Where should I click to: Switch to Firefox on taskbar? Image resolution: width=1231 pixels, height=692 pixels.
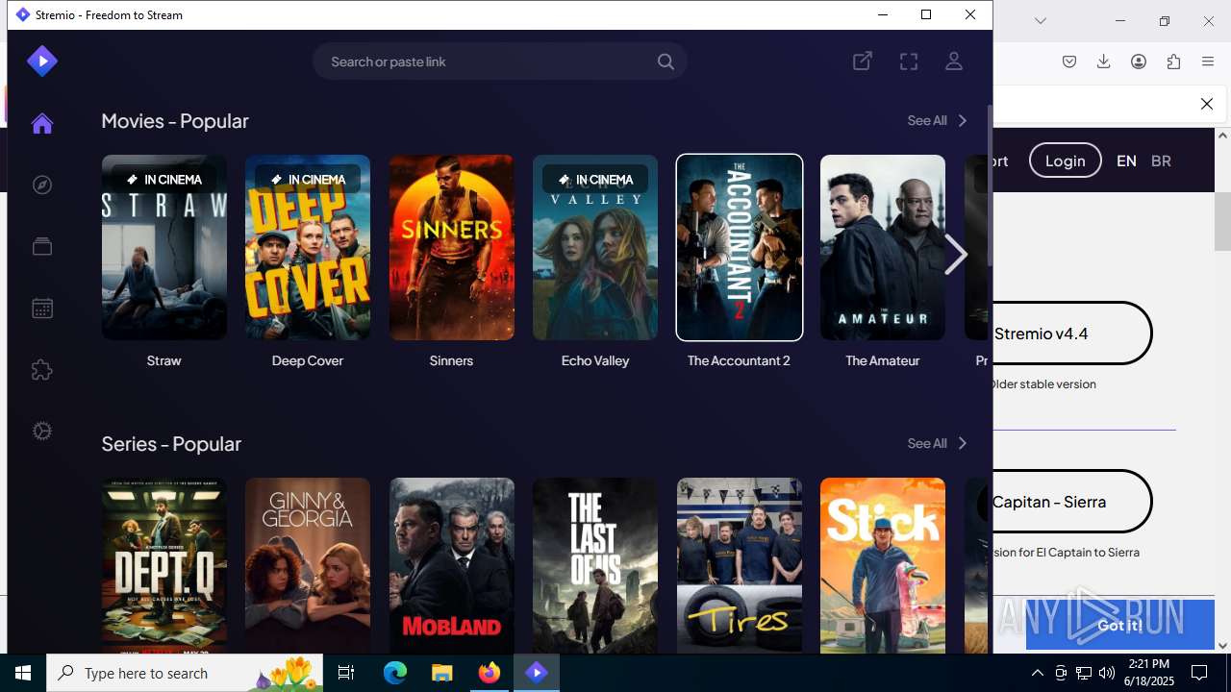click(490, 673)
